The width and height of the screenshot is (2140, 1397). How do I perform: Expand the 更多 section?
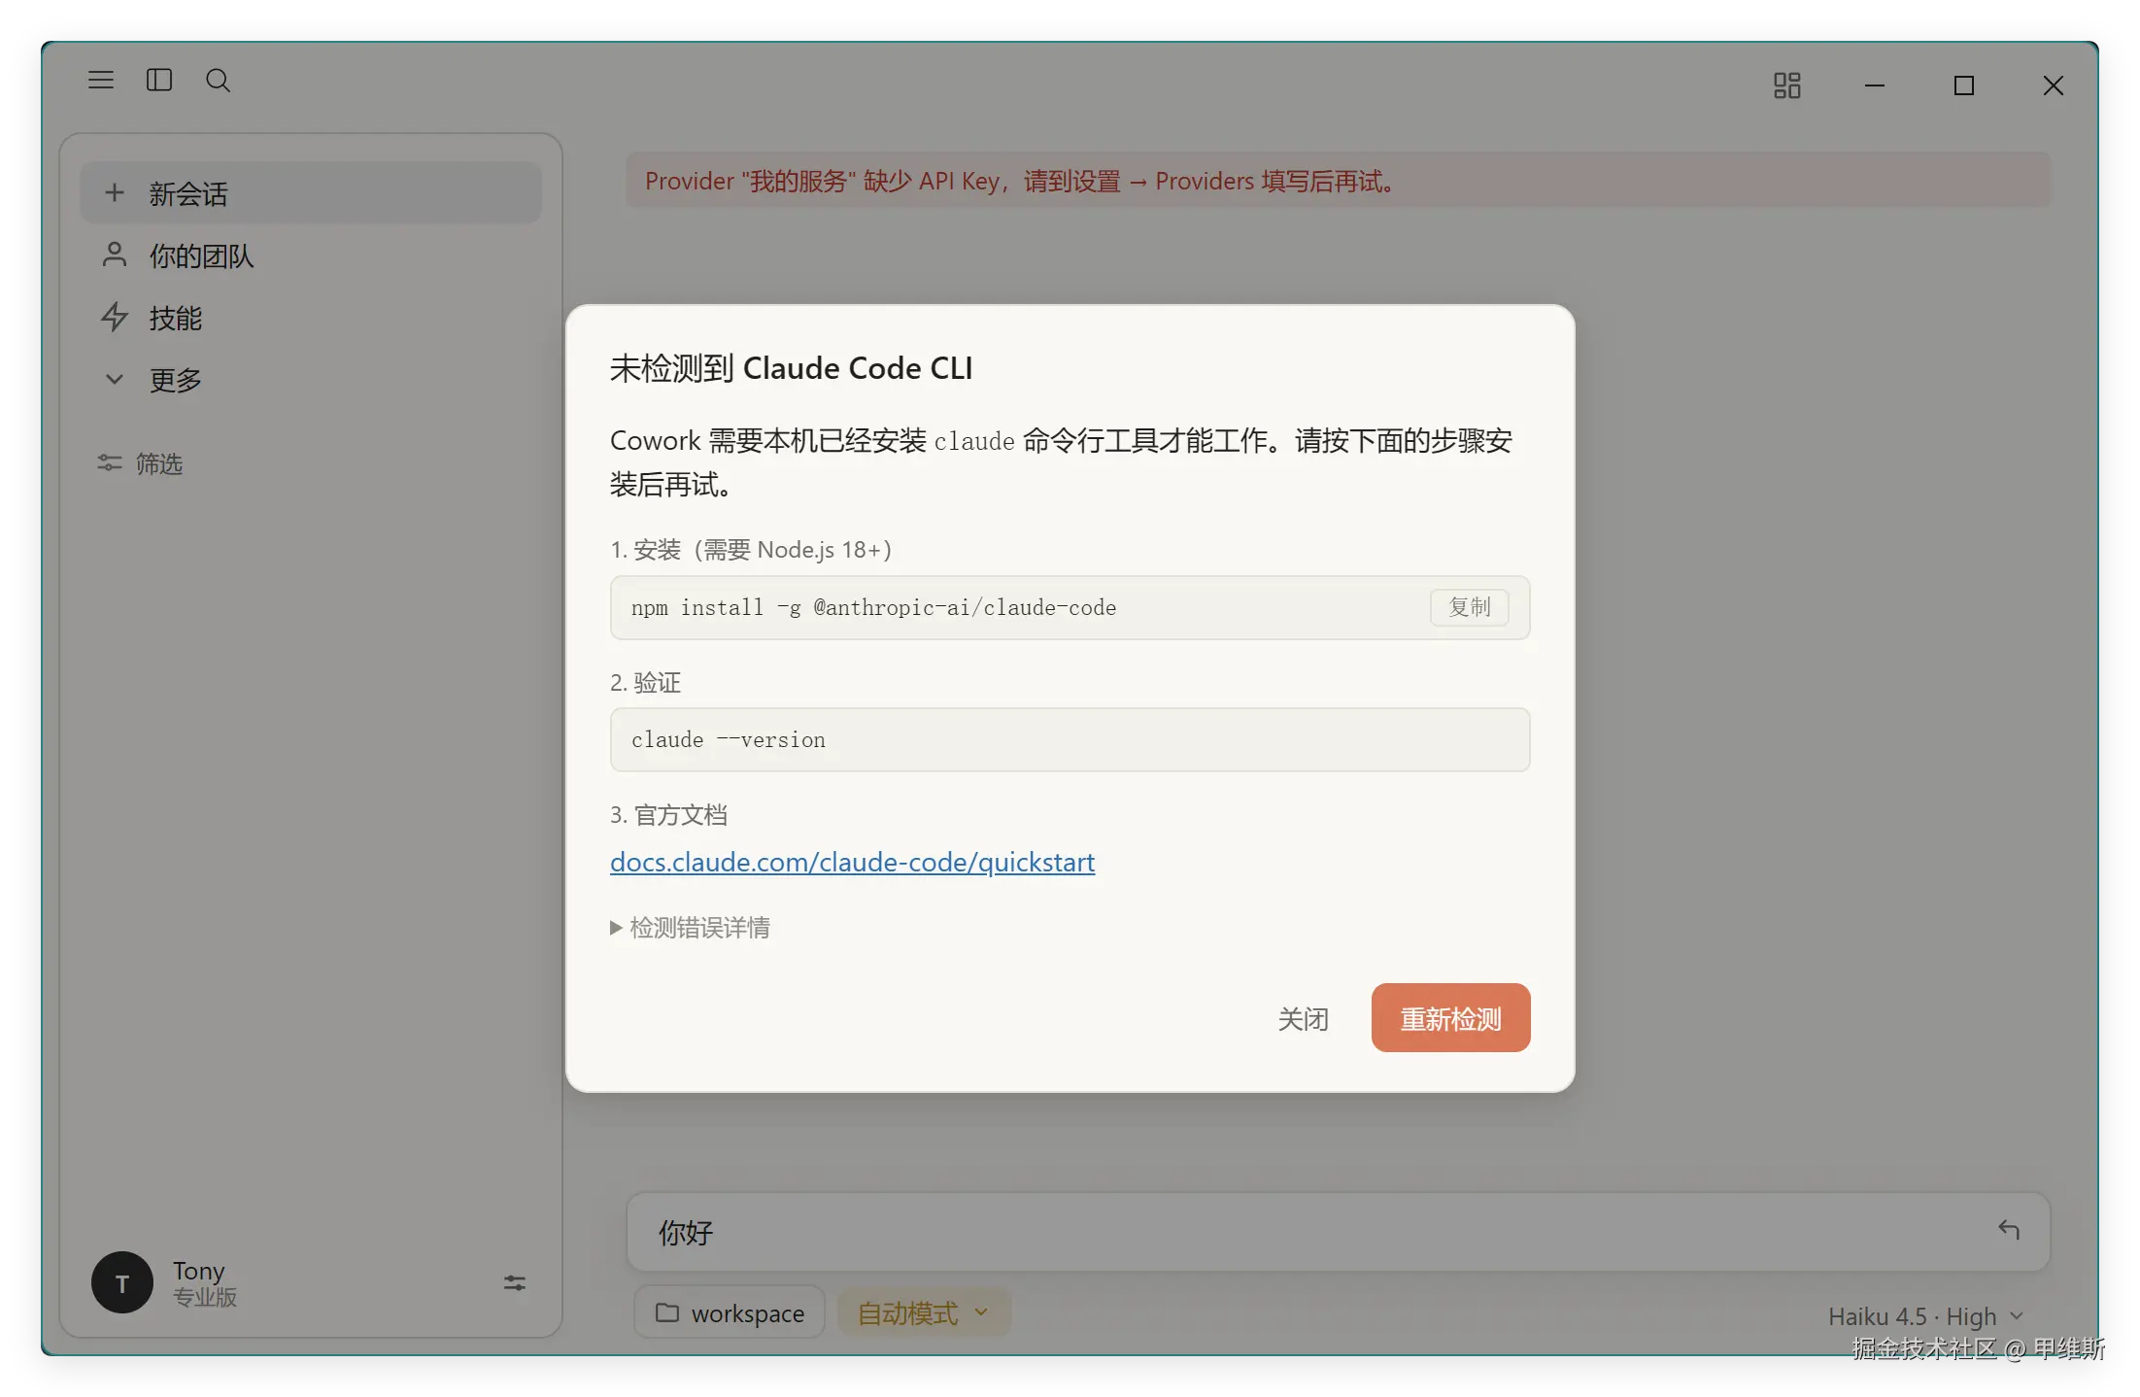(311, 380)
